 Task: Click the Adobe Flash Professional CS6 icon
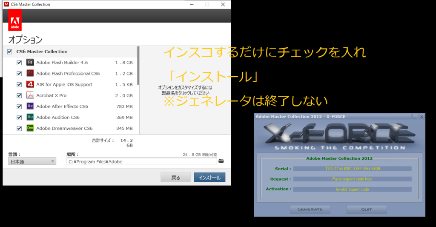[30, 73]
